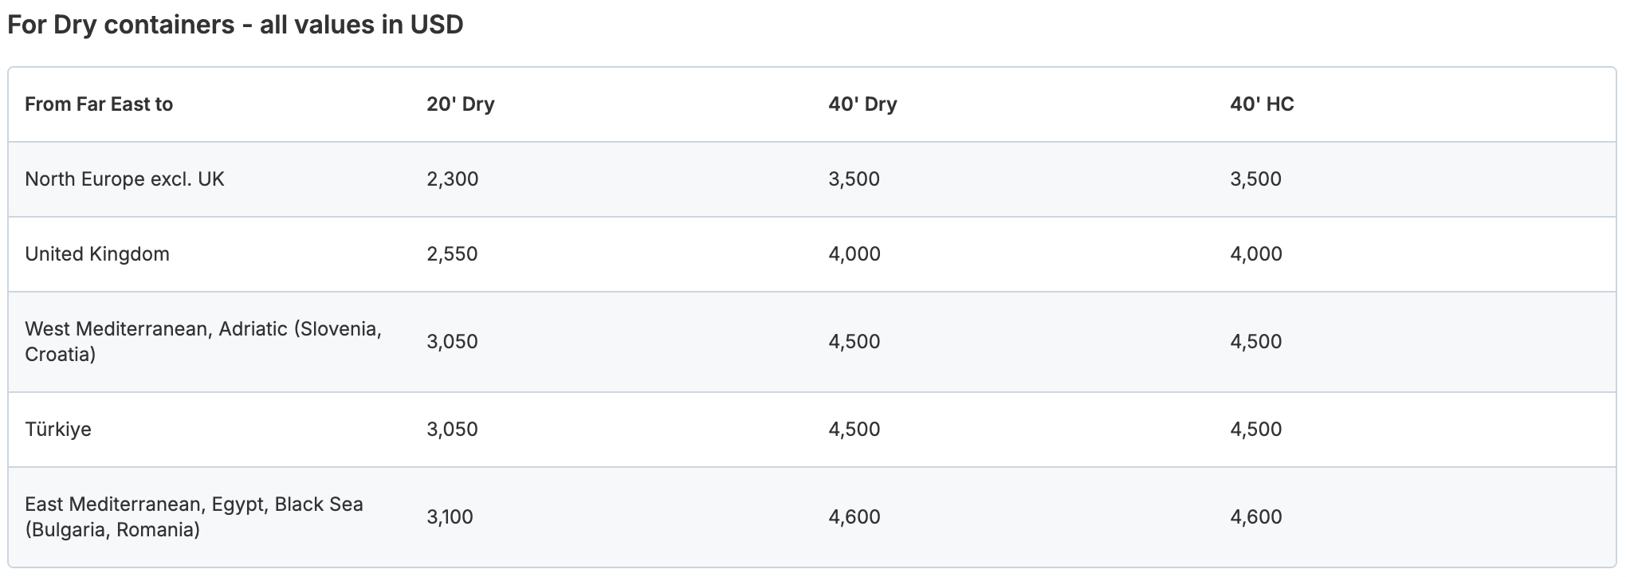Click the "From Far East to" column header
This screenshot has height=577, width=1626.
click(x=99, y=104)
